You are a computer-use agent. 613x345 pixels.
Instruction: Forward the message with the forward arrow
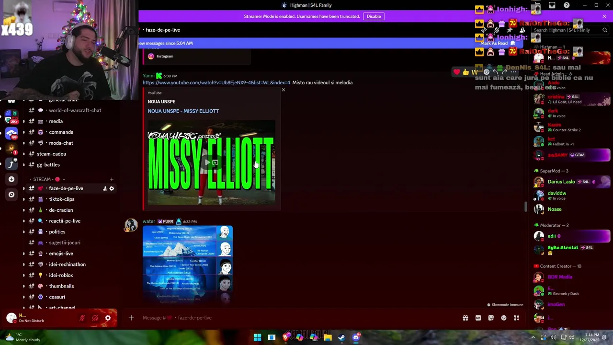[x=504, y=72]
